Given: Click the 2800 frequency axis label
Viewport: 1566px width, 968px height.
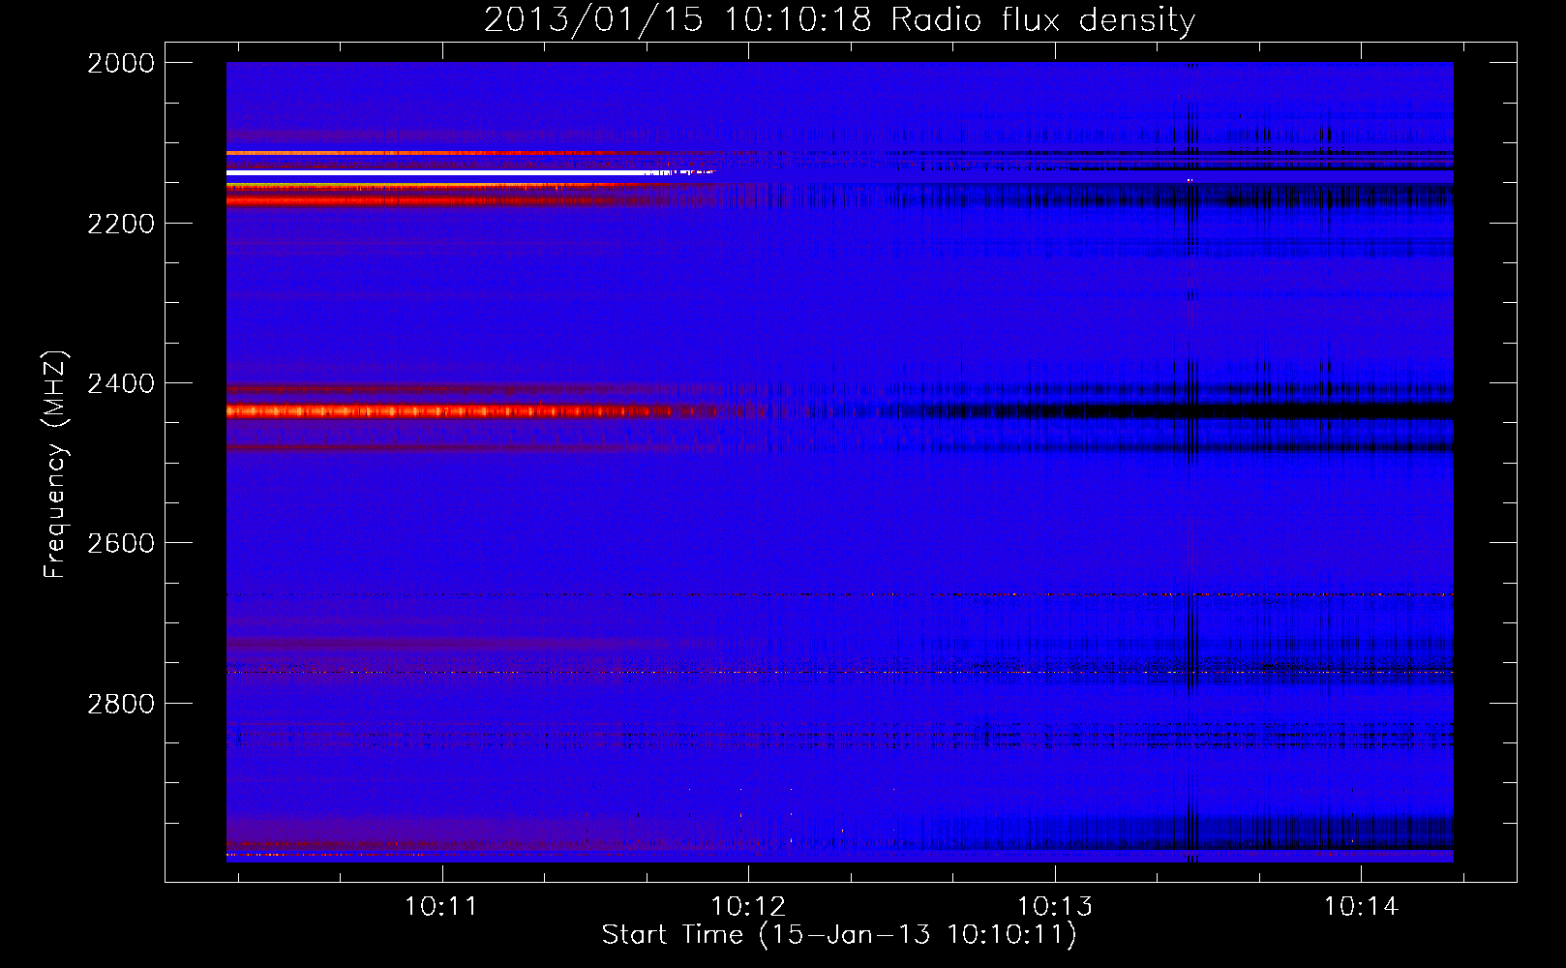Looking at the screenshot, I should 121,703.
